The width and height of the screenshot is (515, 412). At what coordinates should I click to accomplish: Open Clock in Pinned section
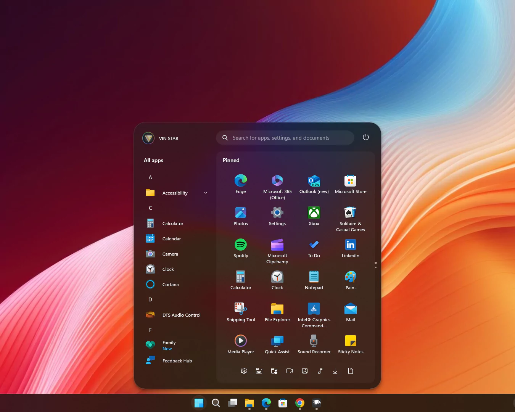click(277, 280)
